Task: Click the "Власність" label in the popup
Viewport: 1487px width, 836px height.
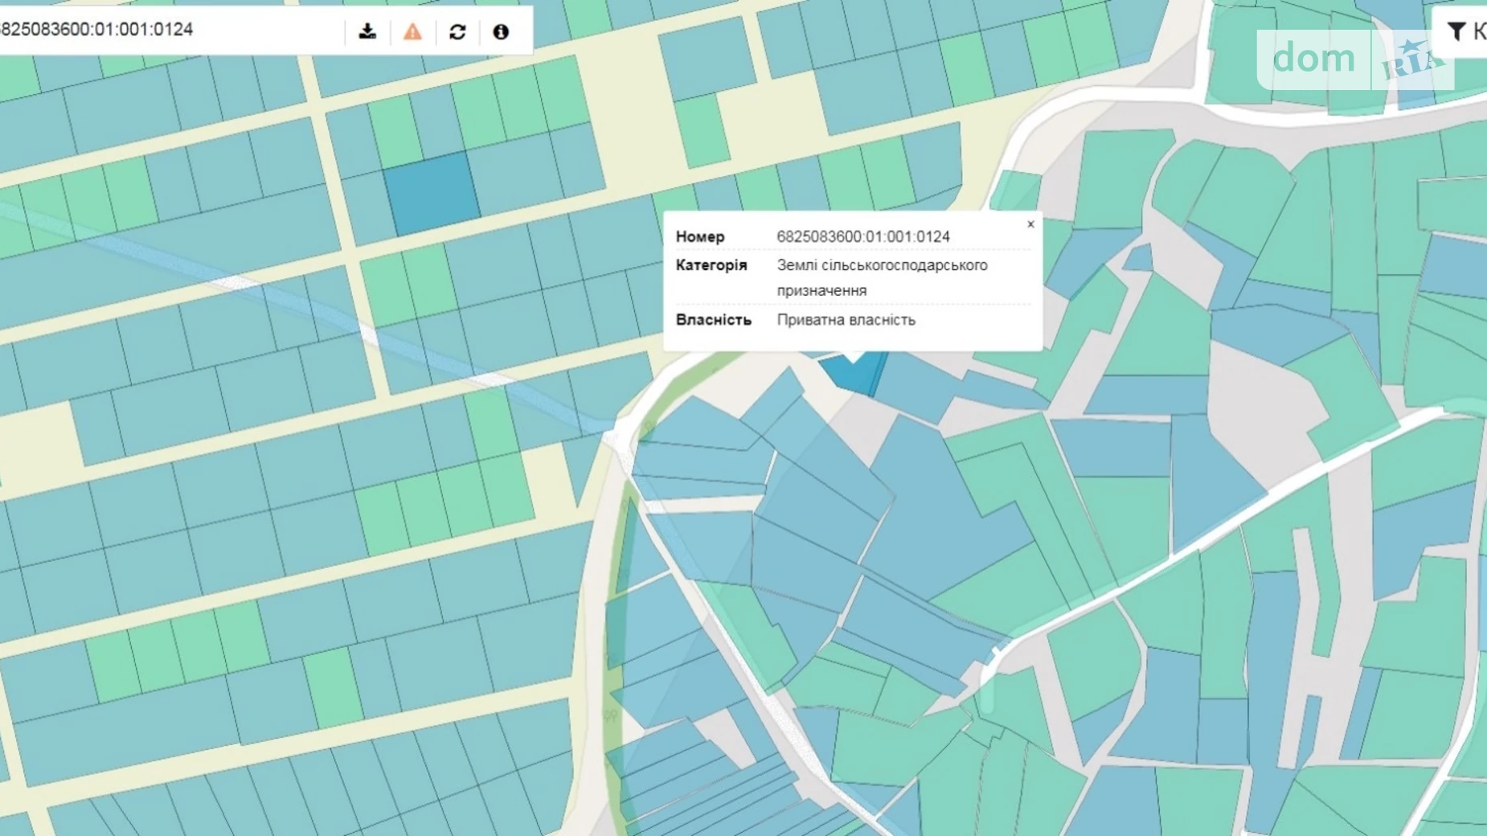Action: 713,320
